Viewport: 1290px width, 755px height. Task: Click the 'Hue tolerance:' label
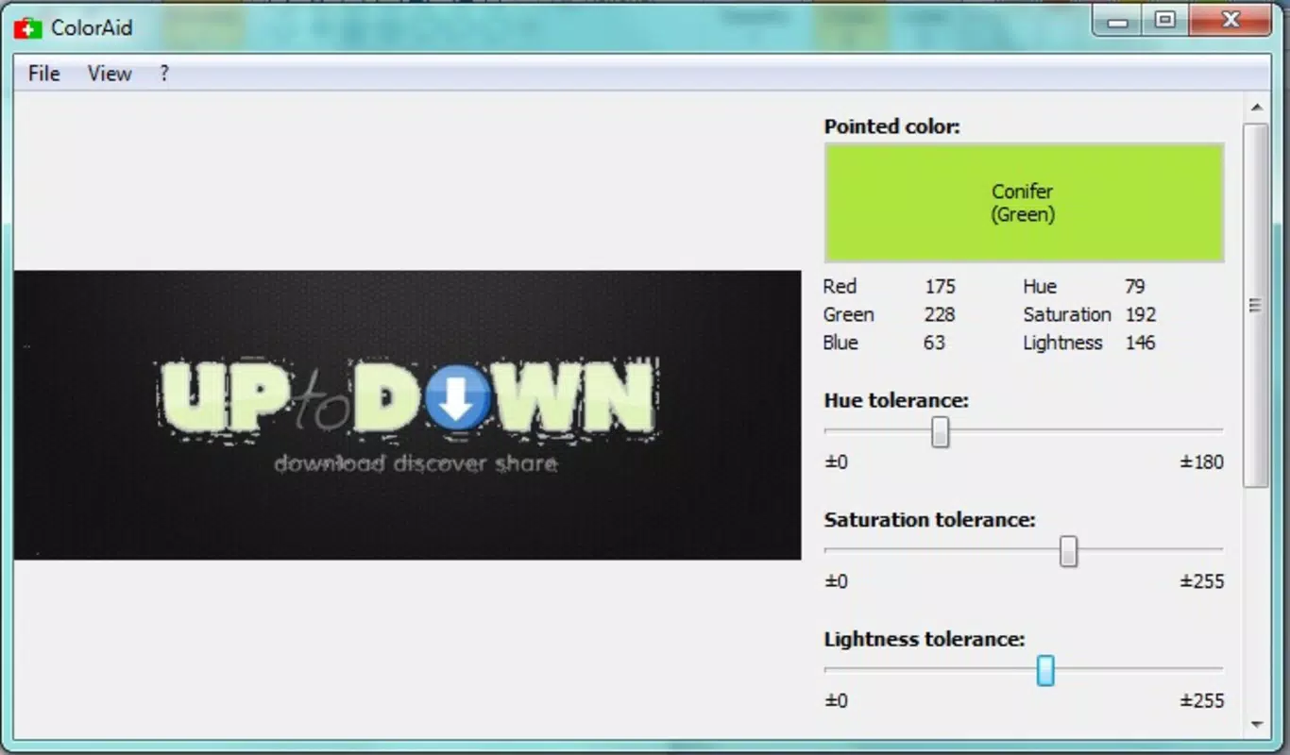[896, 400]
